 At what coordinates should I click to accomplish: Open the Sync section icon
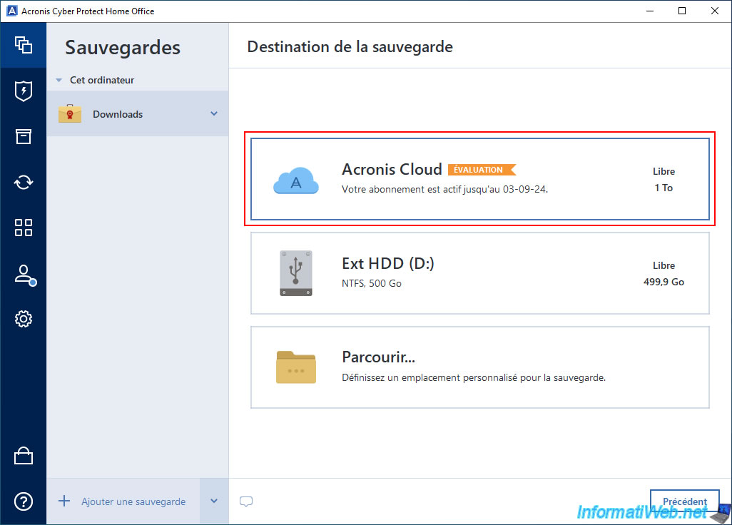[24, 182]
